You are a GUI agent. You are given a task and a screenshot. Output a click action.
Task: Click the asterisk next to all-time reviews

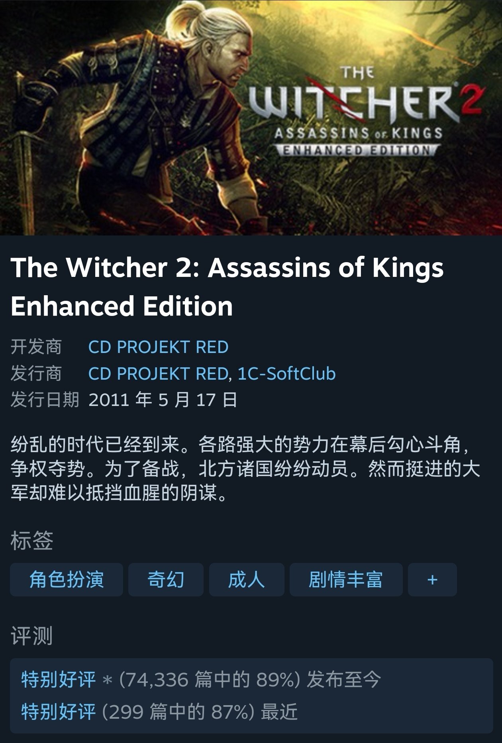click(x=107, y=680)
